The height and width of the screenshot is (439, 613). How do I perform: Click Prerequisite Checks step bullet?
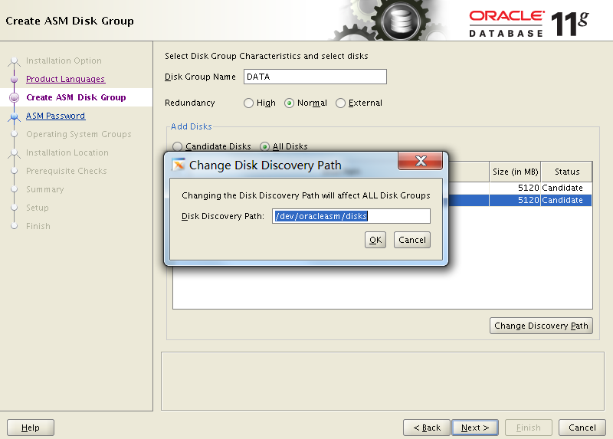click(x=14, y=171)
